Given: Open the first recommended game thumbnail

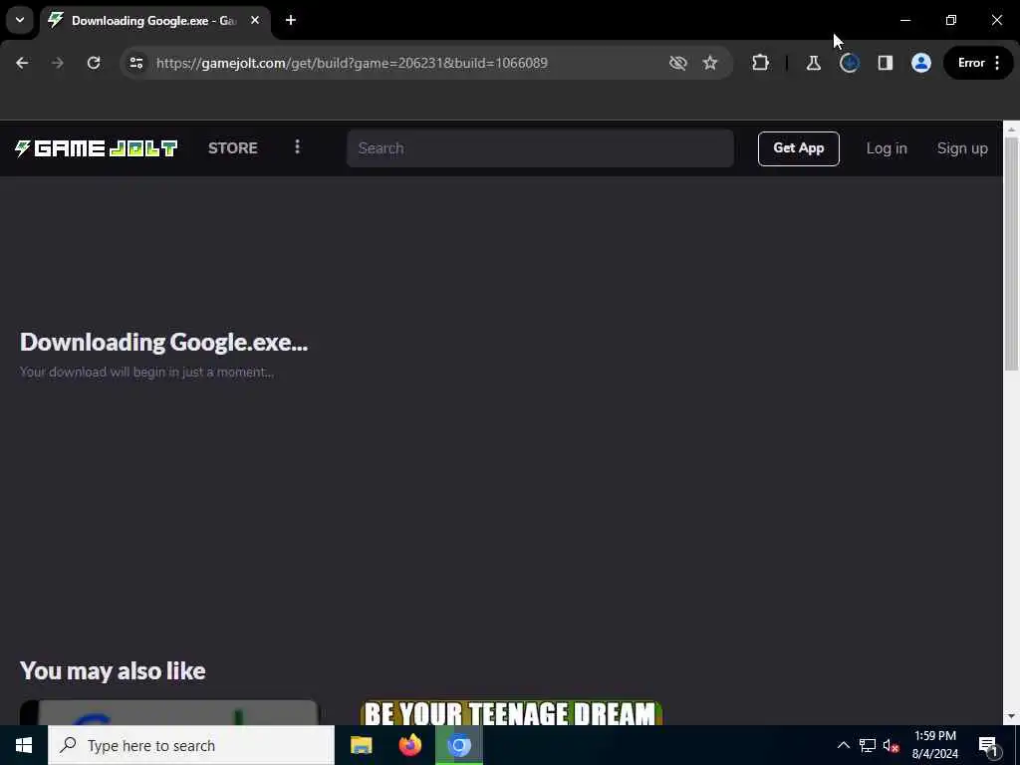Looking at the screenshot, I should coord(169,712).
